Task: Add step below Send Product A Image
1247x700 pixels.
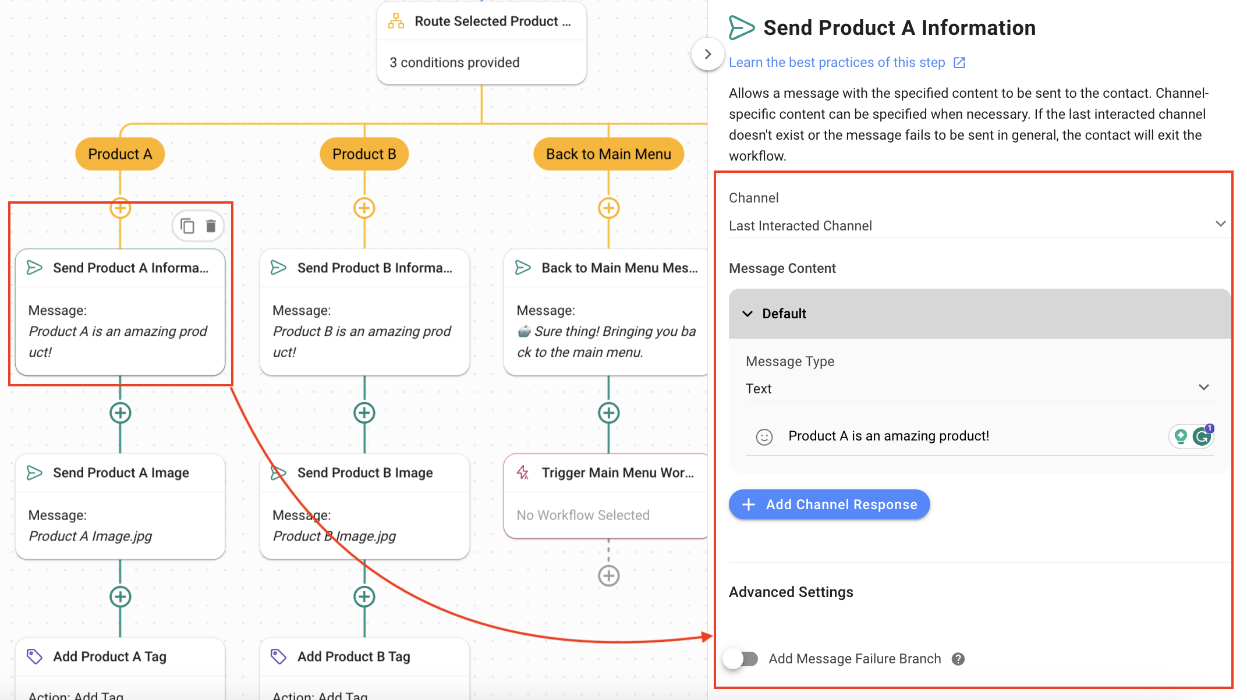Action: (120, 596)
